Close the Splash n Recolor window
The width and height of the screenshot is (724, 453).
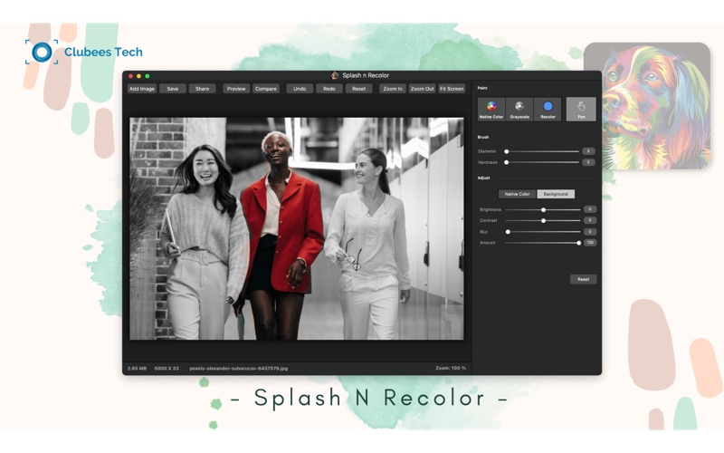130,76
